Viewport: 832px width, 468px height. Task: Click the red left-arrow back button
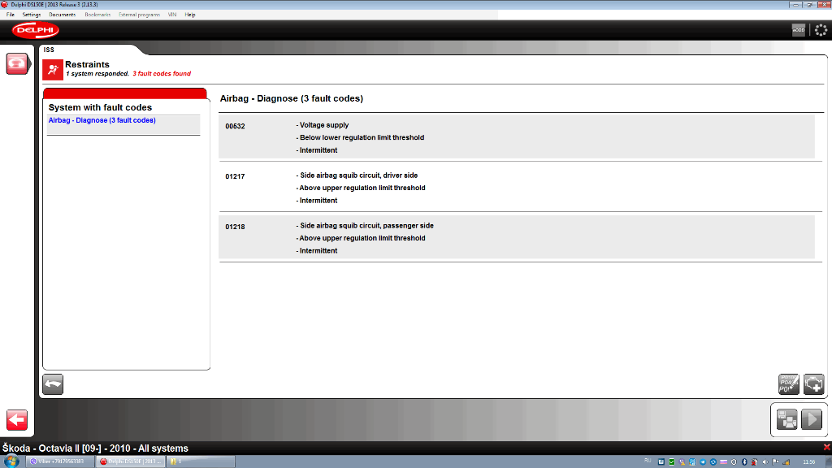click(17, 420)
